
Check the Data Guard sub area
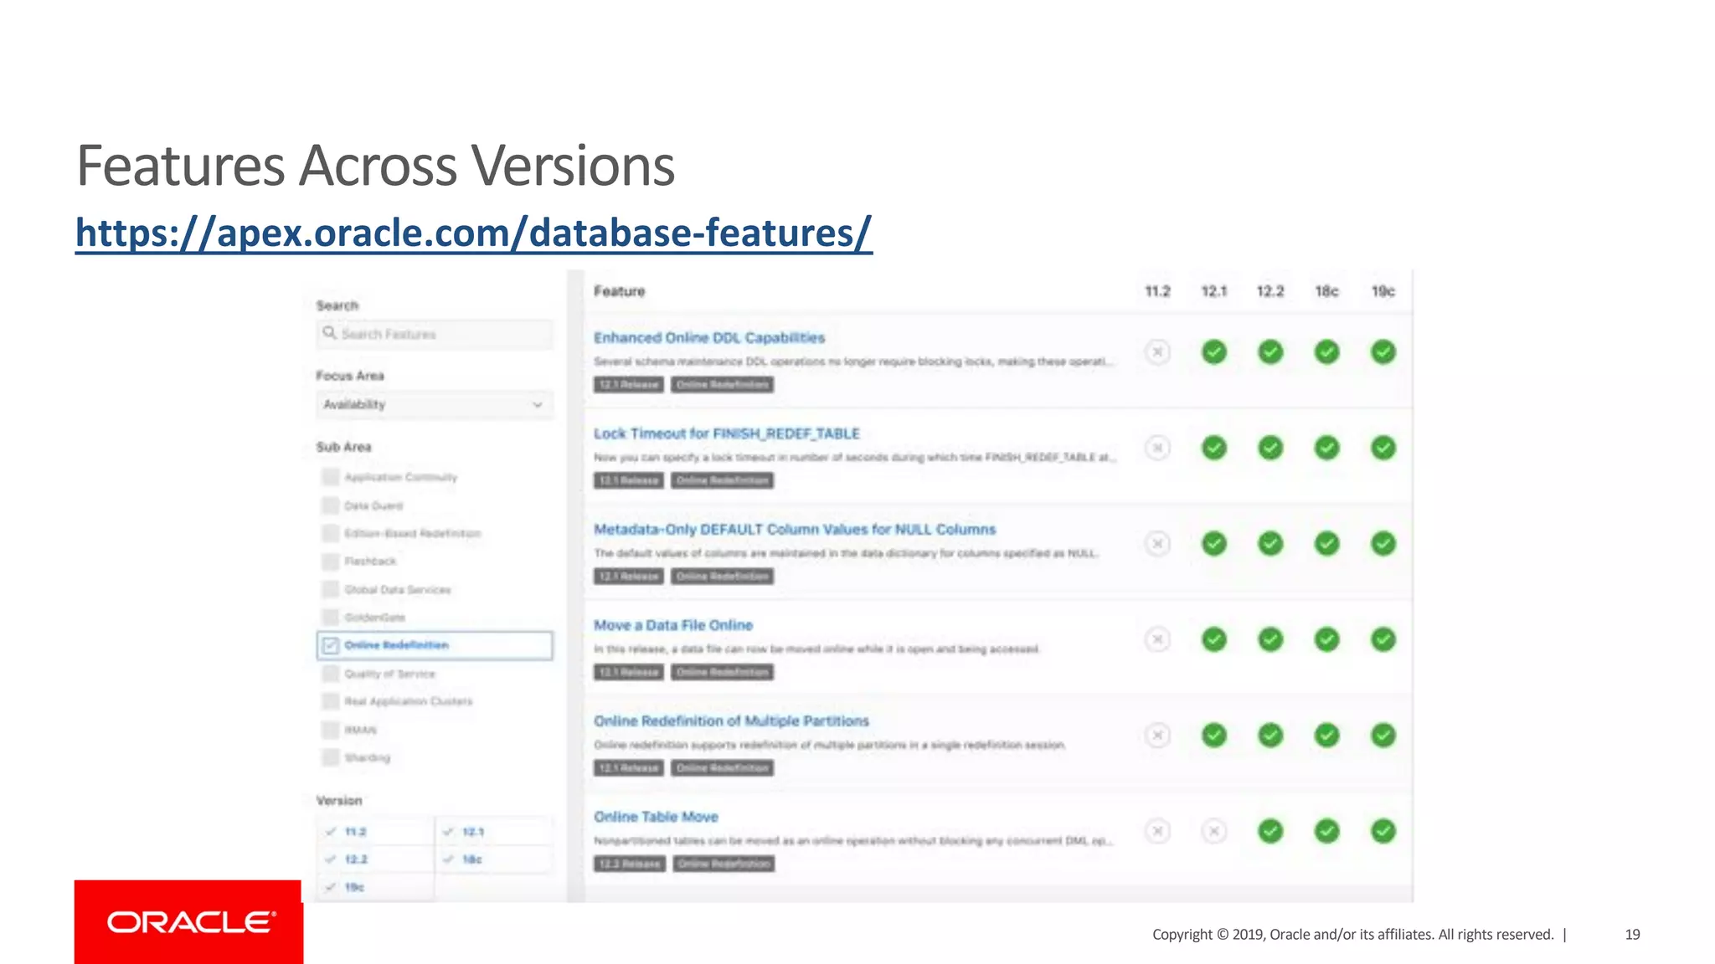(331, 505)
